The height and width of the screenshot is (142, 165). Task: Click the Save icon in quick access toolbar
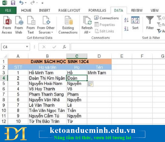click(x=13, y=3)
